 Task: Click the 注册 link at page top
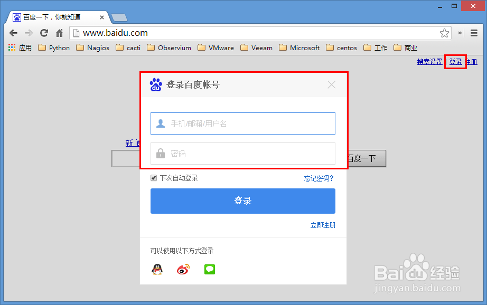pos(471,62)
